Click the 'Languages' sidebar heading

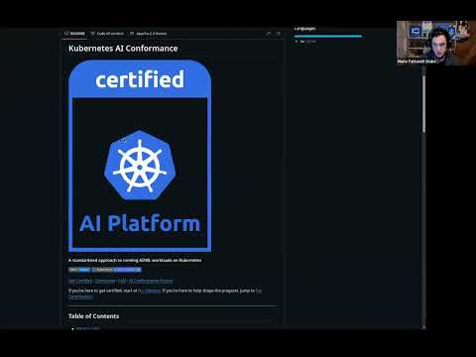304,29
